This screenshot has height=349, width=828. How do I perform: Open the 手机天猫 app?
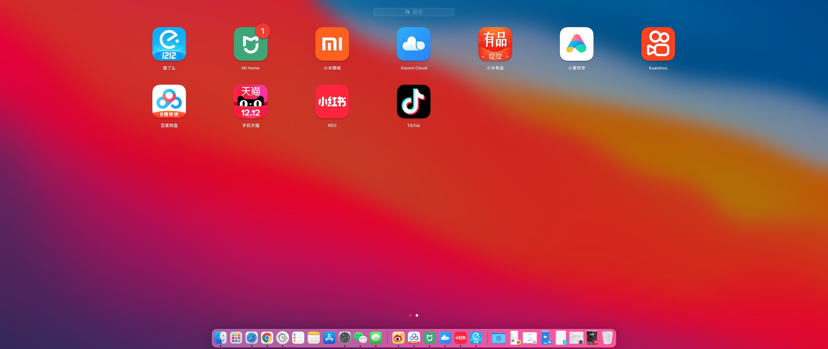click(250, 101)
